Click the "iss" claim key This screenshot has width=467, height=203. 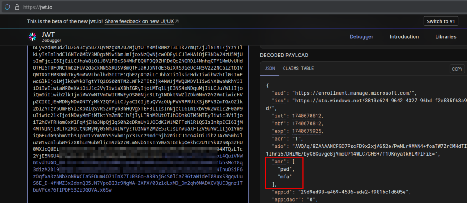point(280,101)
